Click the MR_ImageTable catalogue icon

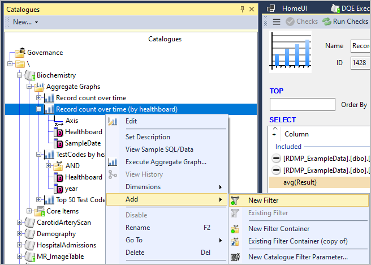pos(30,257)
